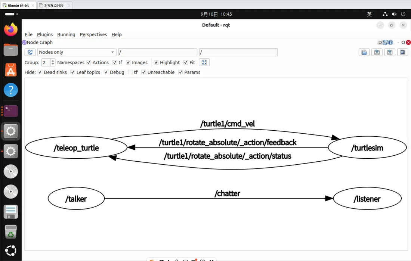Toggle the tf grouping checkbox in Group row

(x=115, y=62)
